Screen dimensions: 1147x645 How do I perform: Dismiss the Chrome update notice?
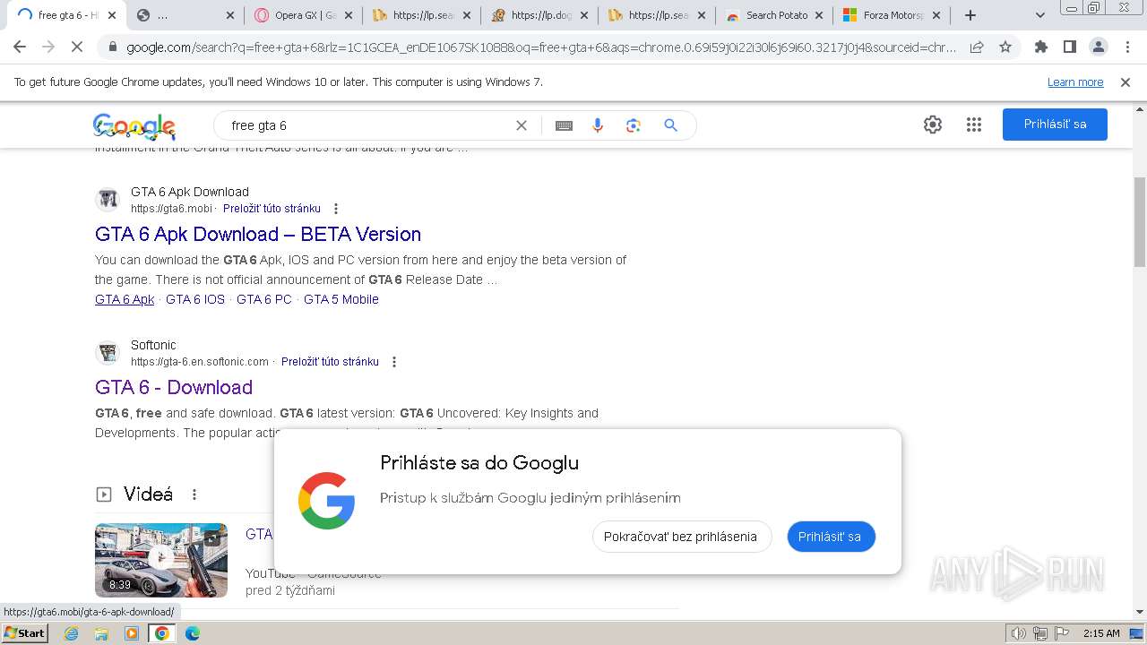[x=1125, y=82]
